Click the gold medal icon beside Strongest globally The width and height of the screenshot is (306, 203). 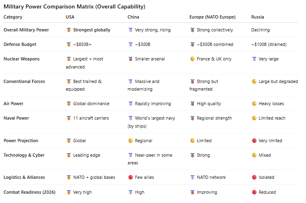click(69, 30)
